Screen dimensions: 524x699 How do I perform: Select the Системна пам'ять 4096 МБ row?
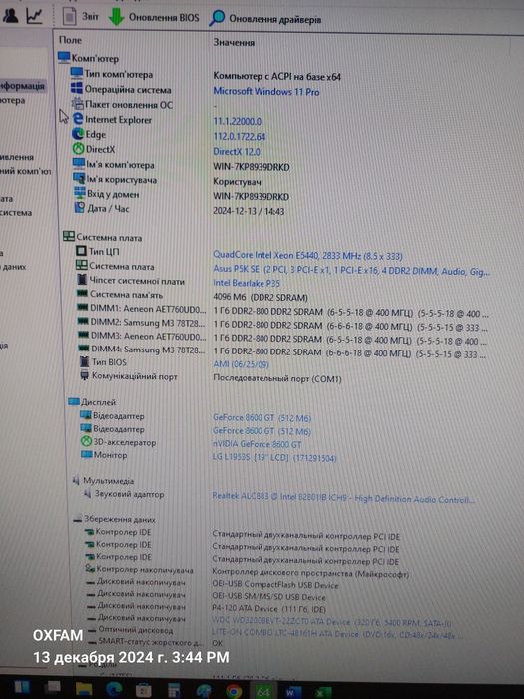pyautogui.click(x=193, y=296)
